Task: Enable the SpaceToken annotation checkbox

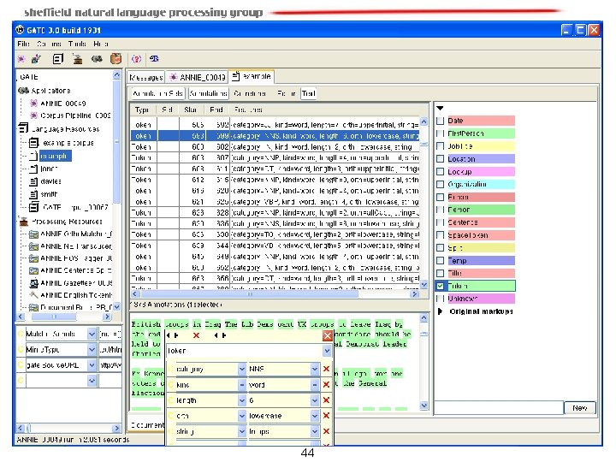Action: click(441, 235)
